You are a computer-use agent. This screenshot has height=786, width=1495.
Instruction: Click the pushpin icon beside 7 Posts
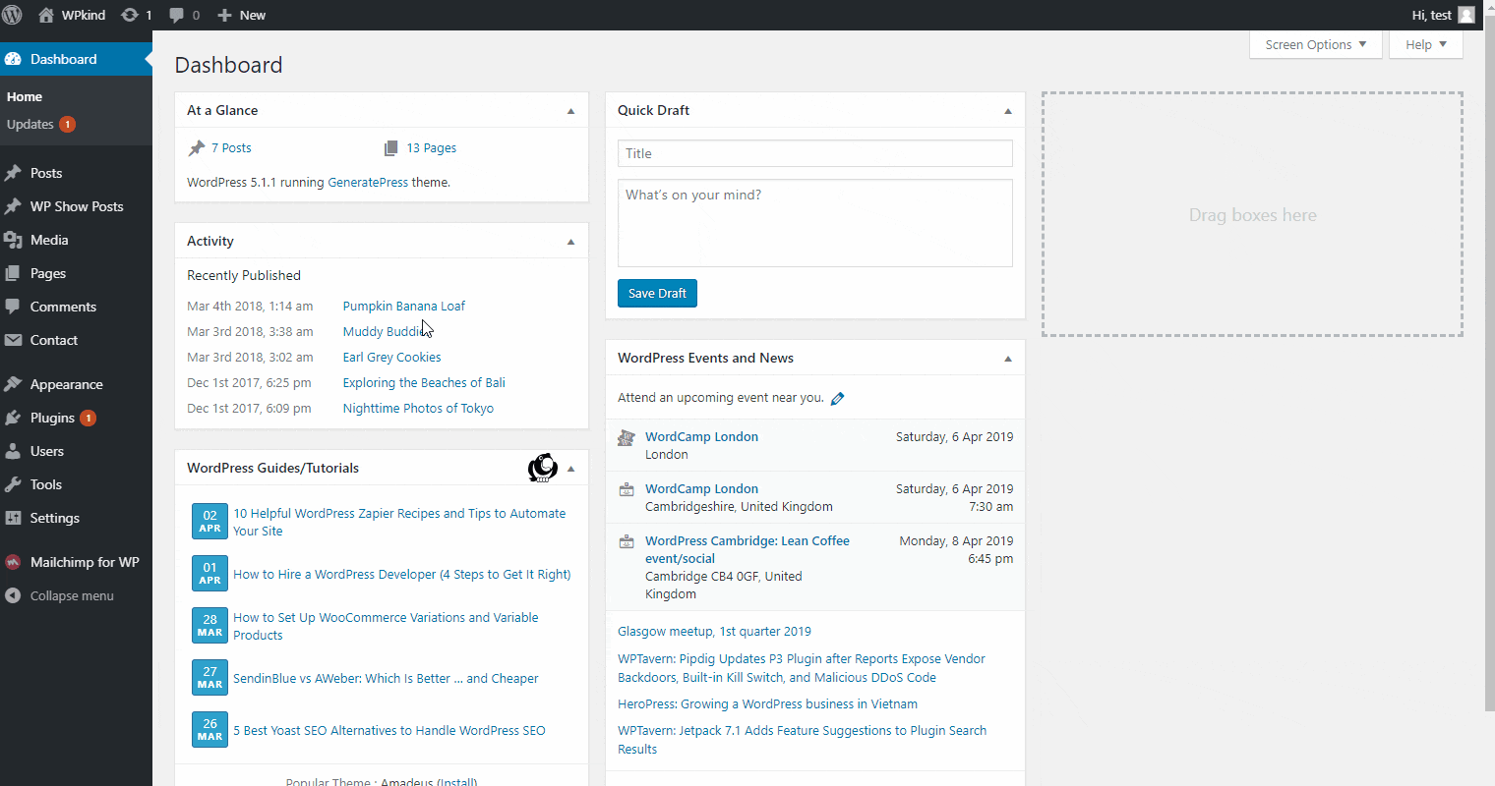pos(197,148)
